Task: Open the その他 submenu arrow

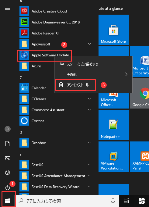Action: click(x=126, y=74)
